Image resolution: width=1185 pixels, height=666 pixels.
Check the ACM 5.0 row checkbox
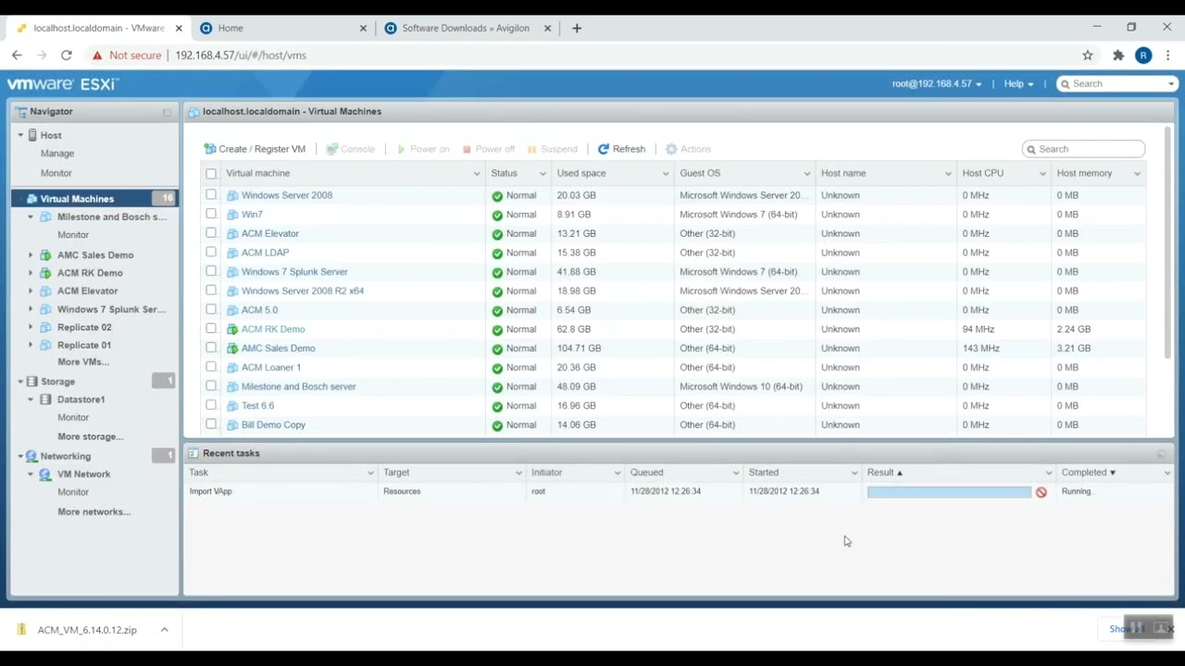[x=211, y=310]
